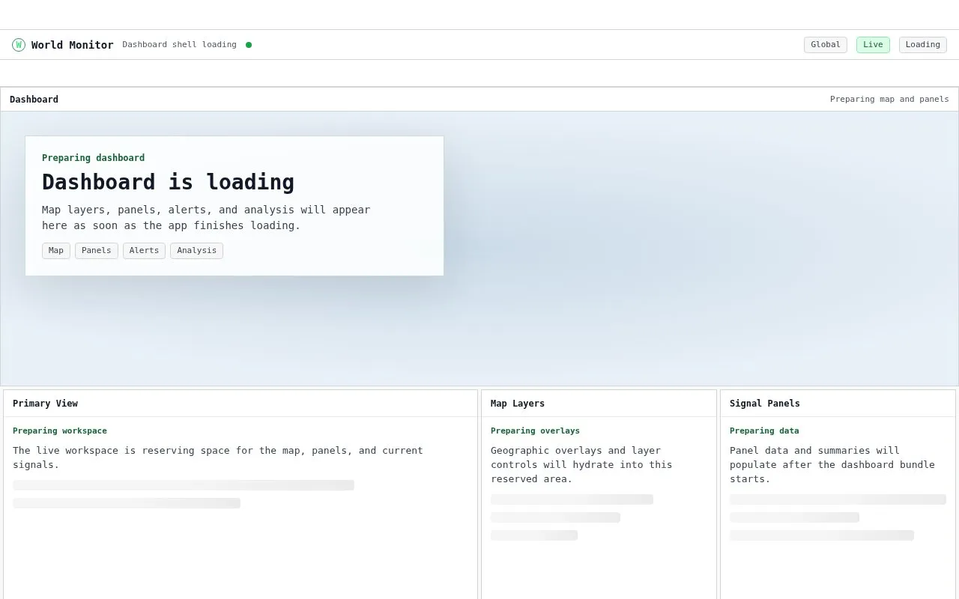Click the Signal Panels panel title
The height and width of the screenshot is (599, 959).
(x=765, y=404)
